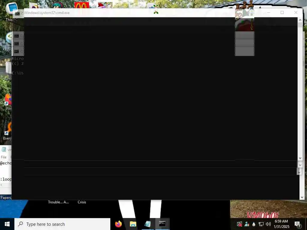Click the water droplet tray icon
307x230 pixels.
tap(254, 224)
